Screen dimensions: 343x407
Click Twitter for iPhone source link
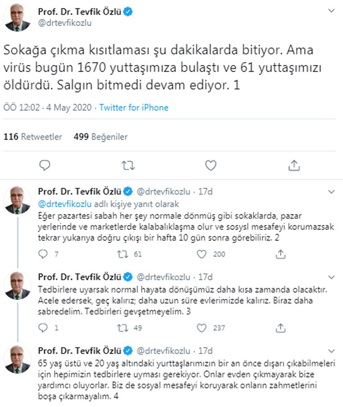(134, 108)
